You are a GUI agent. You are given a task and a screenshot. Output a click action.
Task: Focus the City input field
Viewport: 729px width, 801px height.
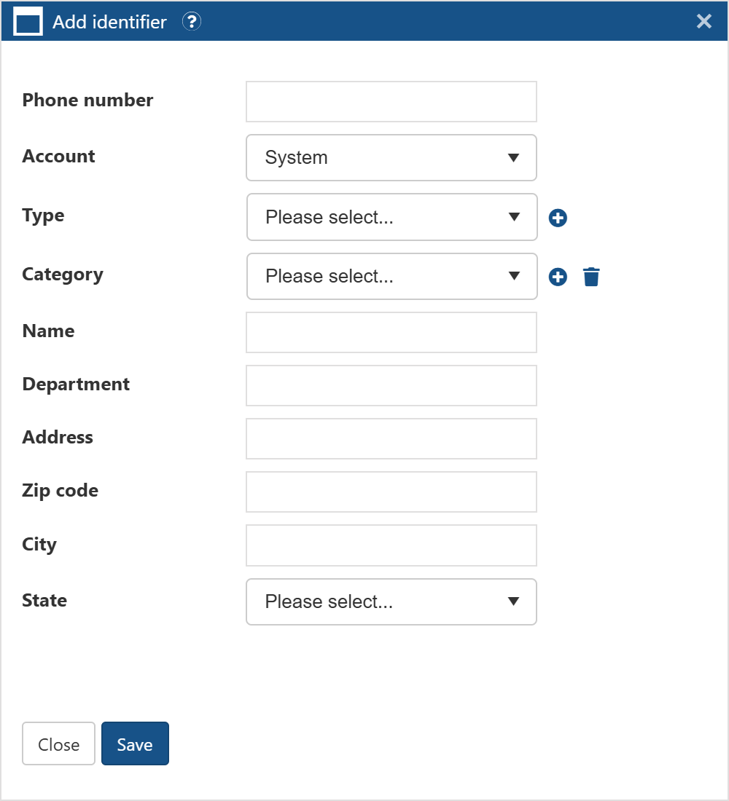pyautogui.click(x=391, y=545)
